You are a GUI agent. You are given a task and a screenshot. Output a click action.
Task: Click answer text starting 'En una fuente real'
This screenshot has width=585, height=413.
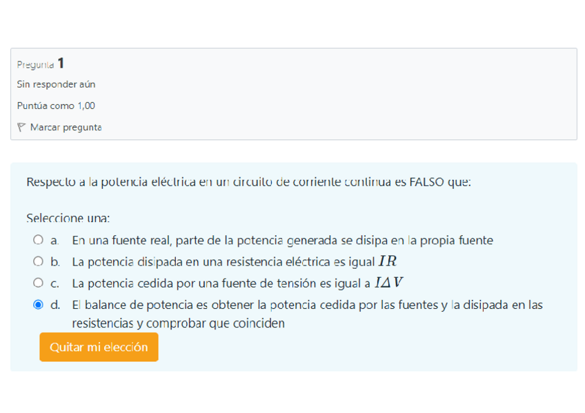pos(282,241)
